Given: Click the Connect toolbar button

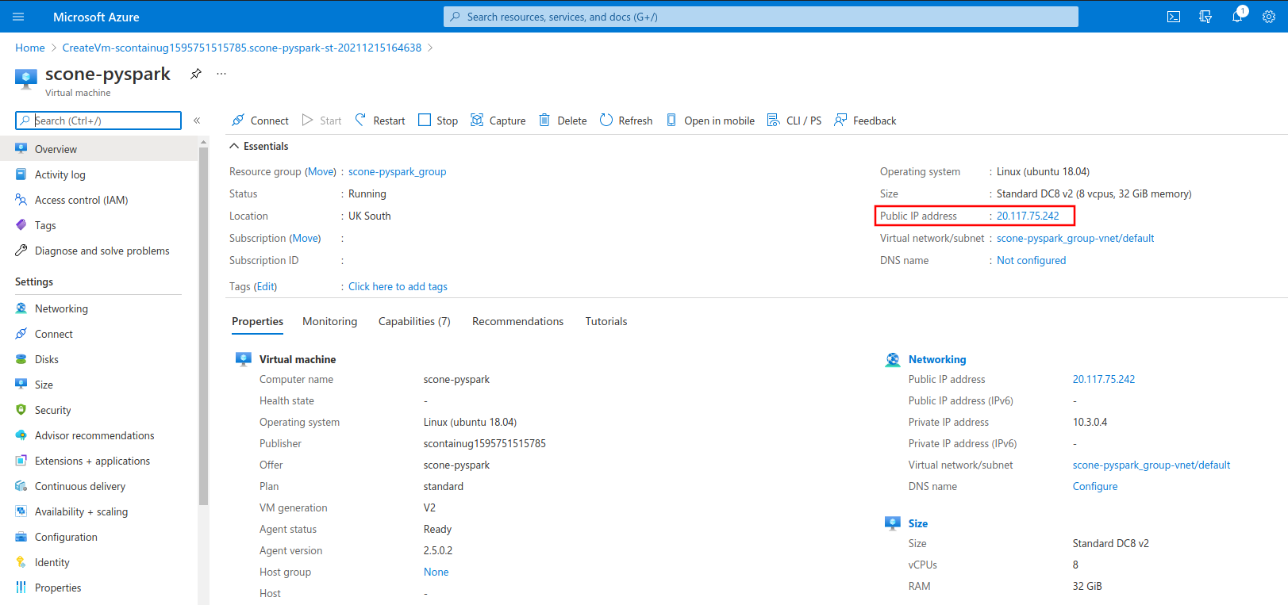Looking at the screenshot, I should click(260, 121).
